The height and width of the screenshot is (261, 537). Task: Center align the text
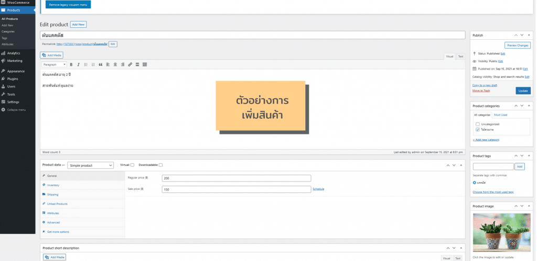click(115, 64)
